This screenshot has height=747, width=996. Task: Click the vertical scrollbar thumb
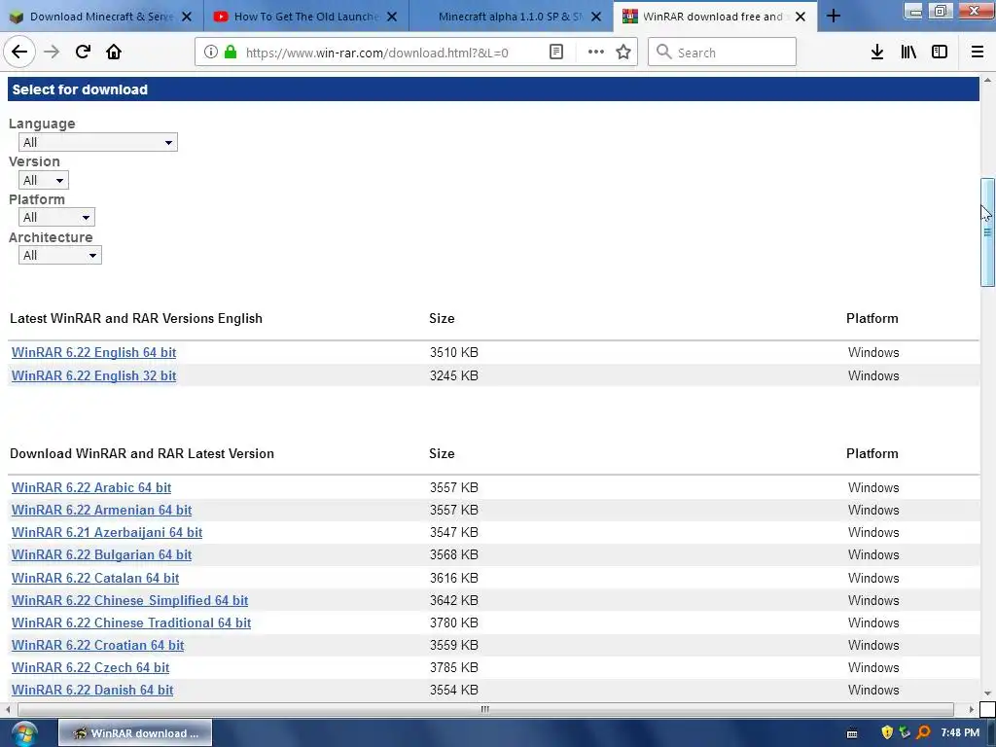click(x=987, y=232)
